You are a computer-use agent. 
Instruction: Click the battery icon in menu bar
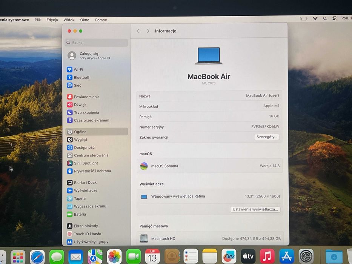pyautogui.click(x=303, y=18)
